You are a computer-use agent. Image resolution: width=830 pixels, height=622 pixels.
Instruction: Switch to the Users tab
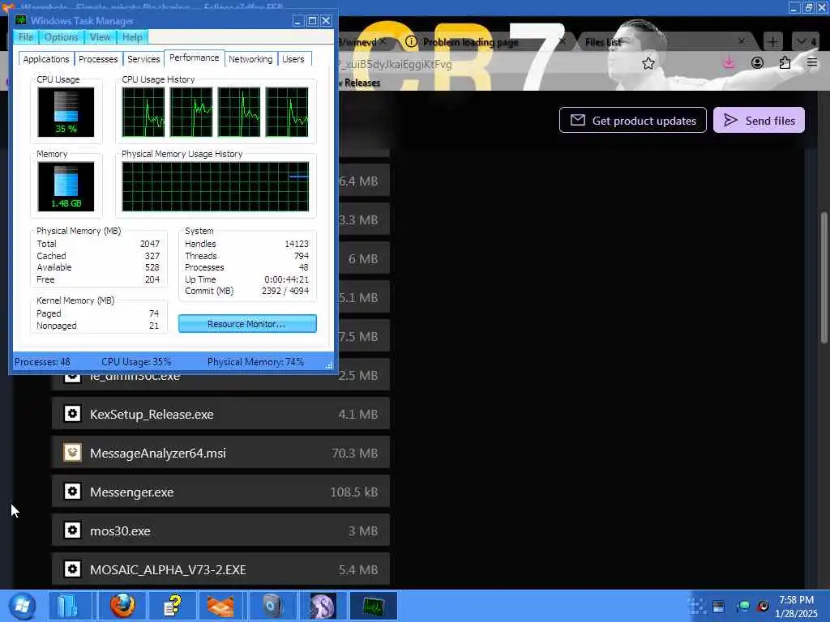(293, 59)
